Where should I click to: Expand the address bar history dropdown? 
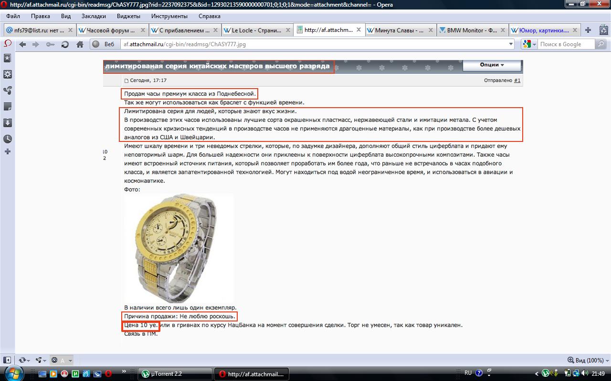click(510, 44)
